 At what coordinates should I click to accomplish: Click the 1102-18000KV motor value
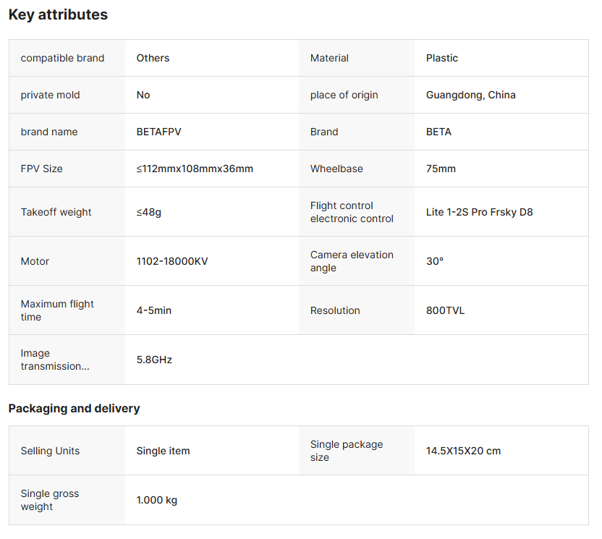[x=171, y=261]
